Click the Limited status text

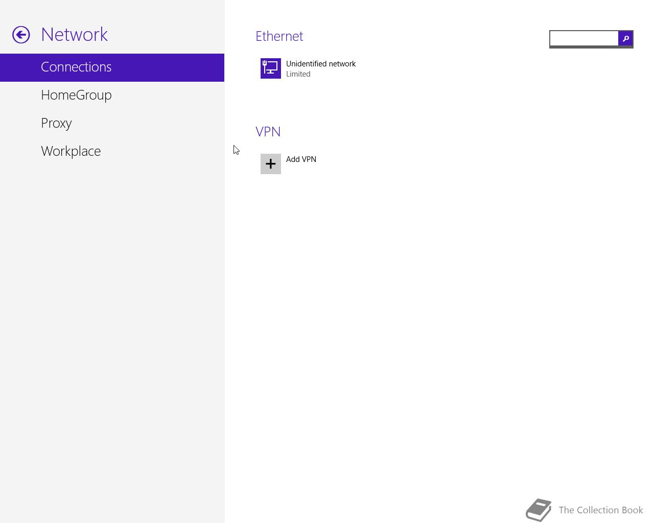click(x=298, y=74)
